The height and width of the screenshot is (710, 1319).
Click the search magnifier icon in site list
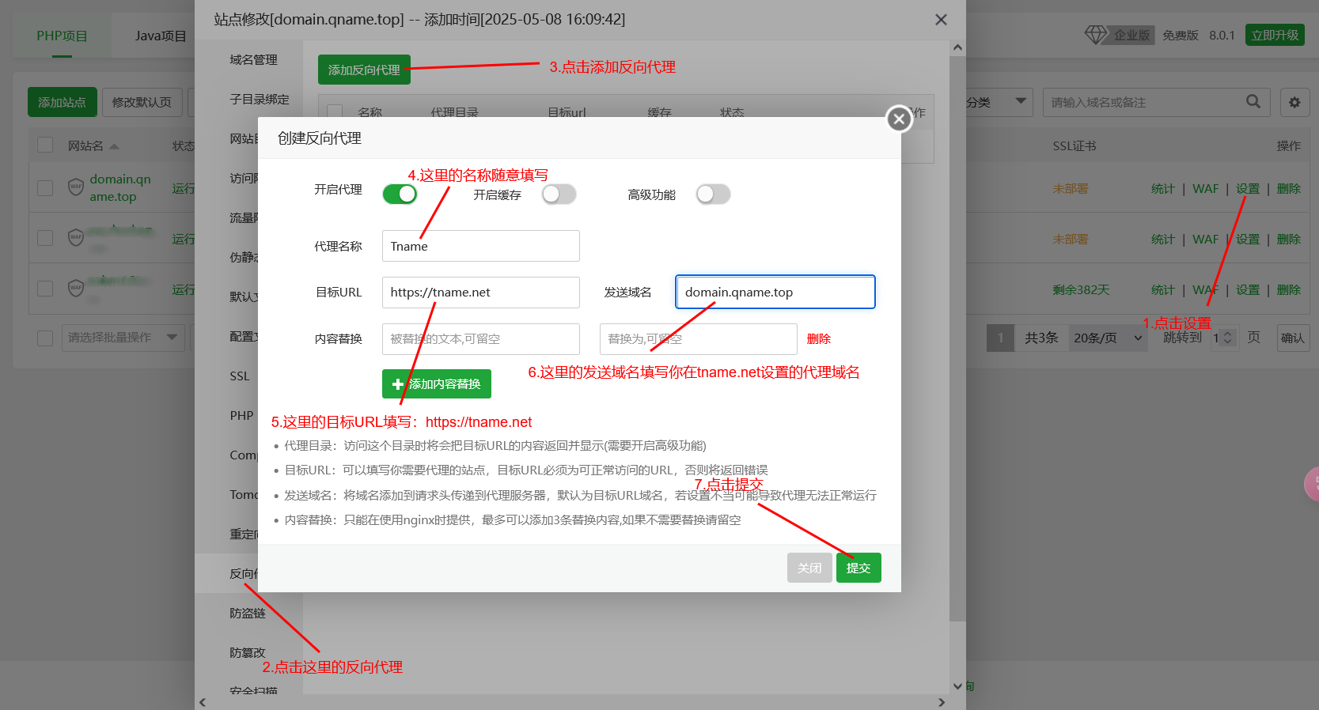(x=1253, y=102)
